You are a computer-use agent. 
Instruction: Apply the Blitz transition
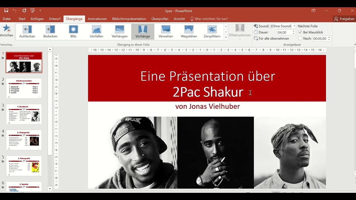tap(73, 32)
